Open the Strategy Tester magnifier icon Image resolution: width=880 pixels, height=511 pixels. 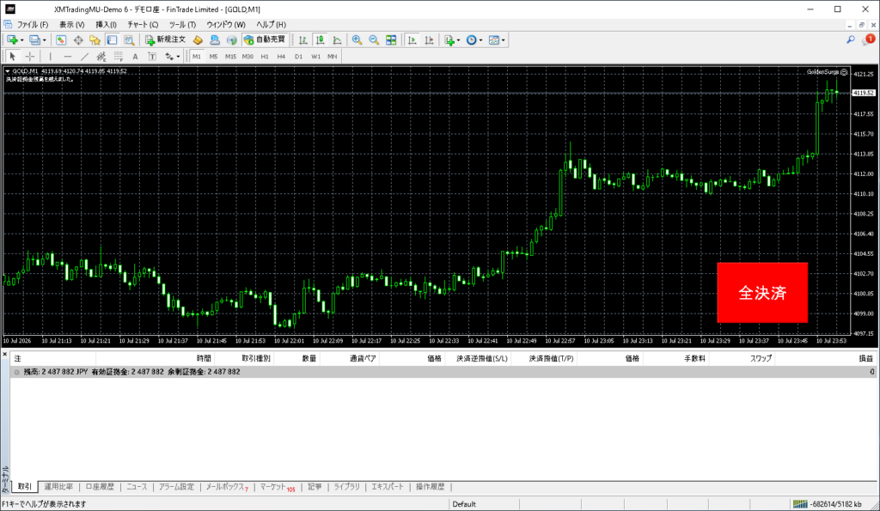[129, 40]
